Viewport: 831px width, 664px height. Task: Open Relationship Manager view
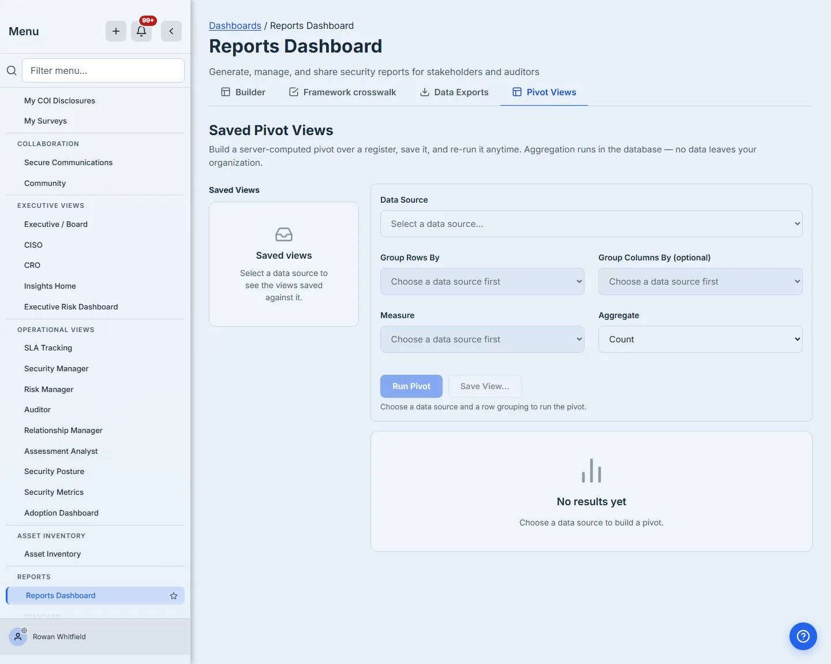63,430
